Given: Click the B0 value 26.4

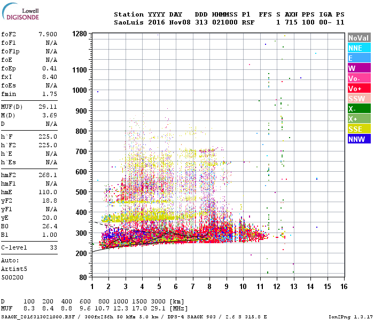Looking at the screenshot, I should 50,226.
